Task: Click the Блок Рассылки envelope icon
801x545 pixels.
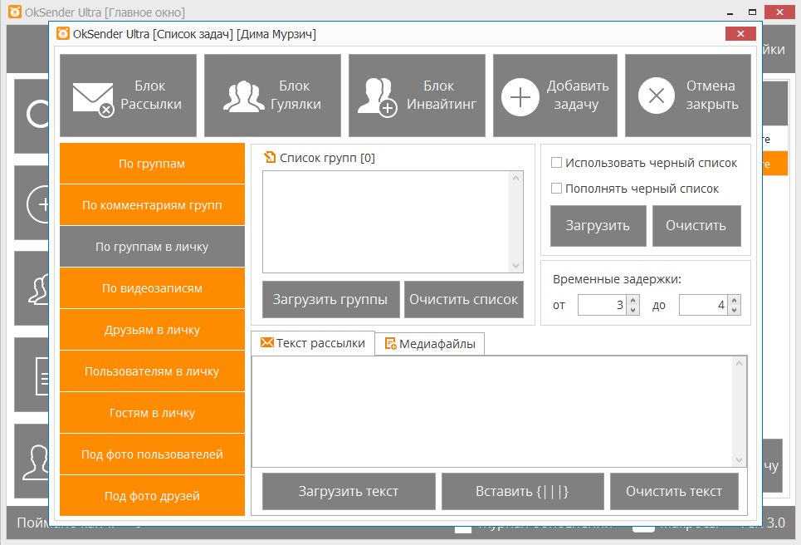Action: (93, 97)
